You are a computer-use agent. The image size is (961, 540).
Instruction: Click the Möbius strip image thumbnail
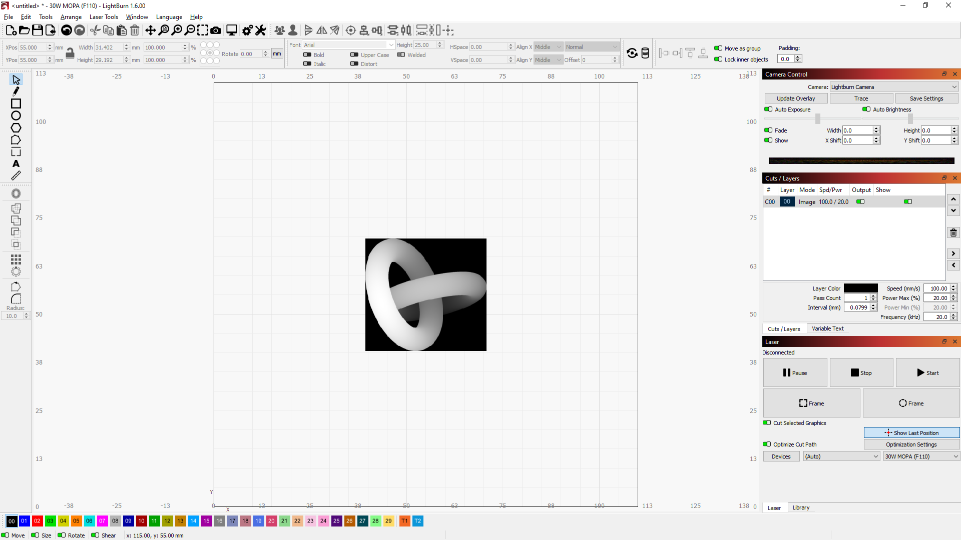point(426,294)
